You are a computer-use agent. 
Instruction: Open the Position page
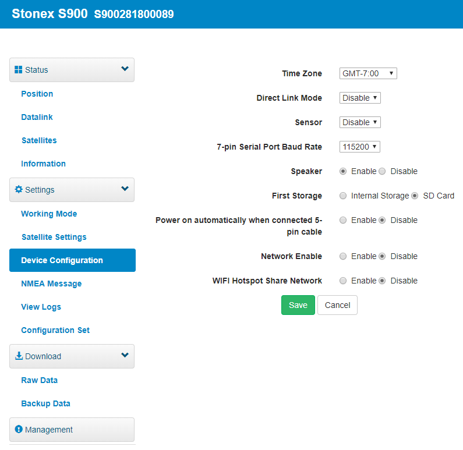(x=37, y=94)
